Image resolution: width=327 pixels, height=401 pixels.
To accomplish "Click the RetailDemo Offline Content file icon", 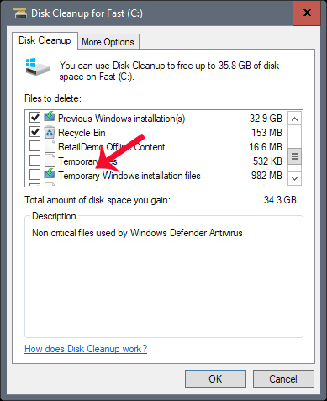I will (x=50, y=146).
